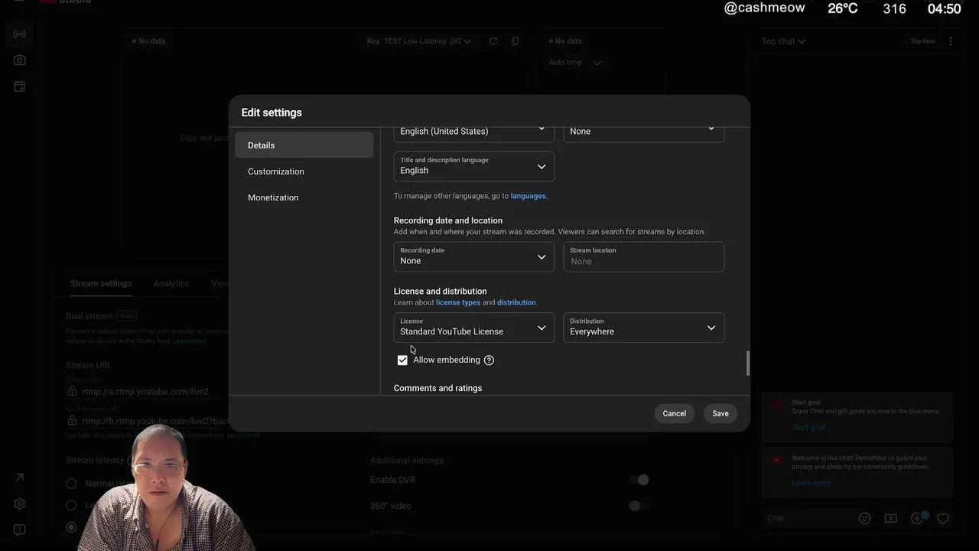
Task: Select the Normal latency radio button
Action: click(x=71, y=484)
